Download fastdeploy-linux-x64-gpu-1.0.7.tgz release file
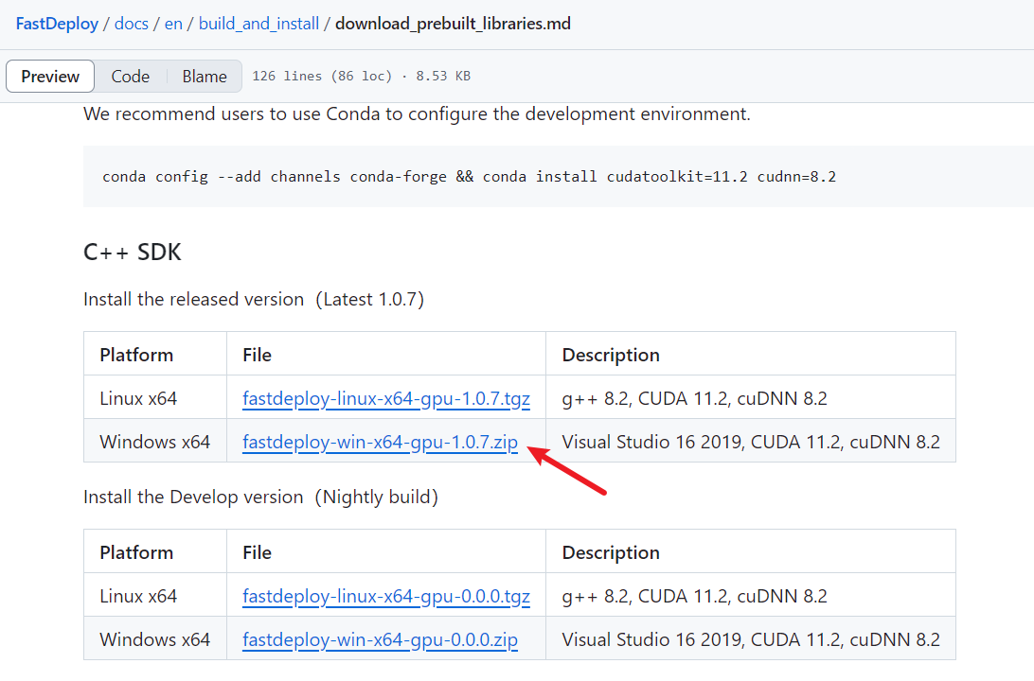This screenshot has width=1034, height=681. point(386,398)
